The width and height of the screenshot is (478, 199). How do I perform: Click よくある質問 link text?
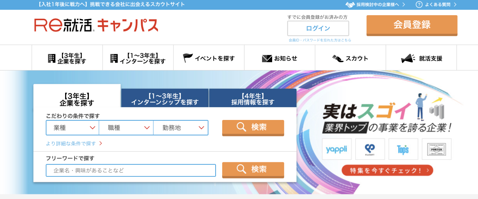tap(437, 5)
